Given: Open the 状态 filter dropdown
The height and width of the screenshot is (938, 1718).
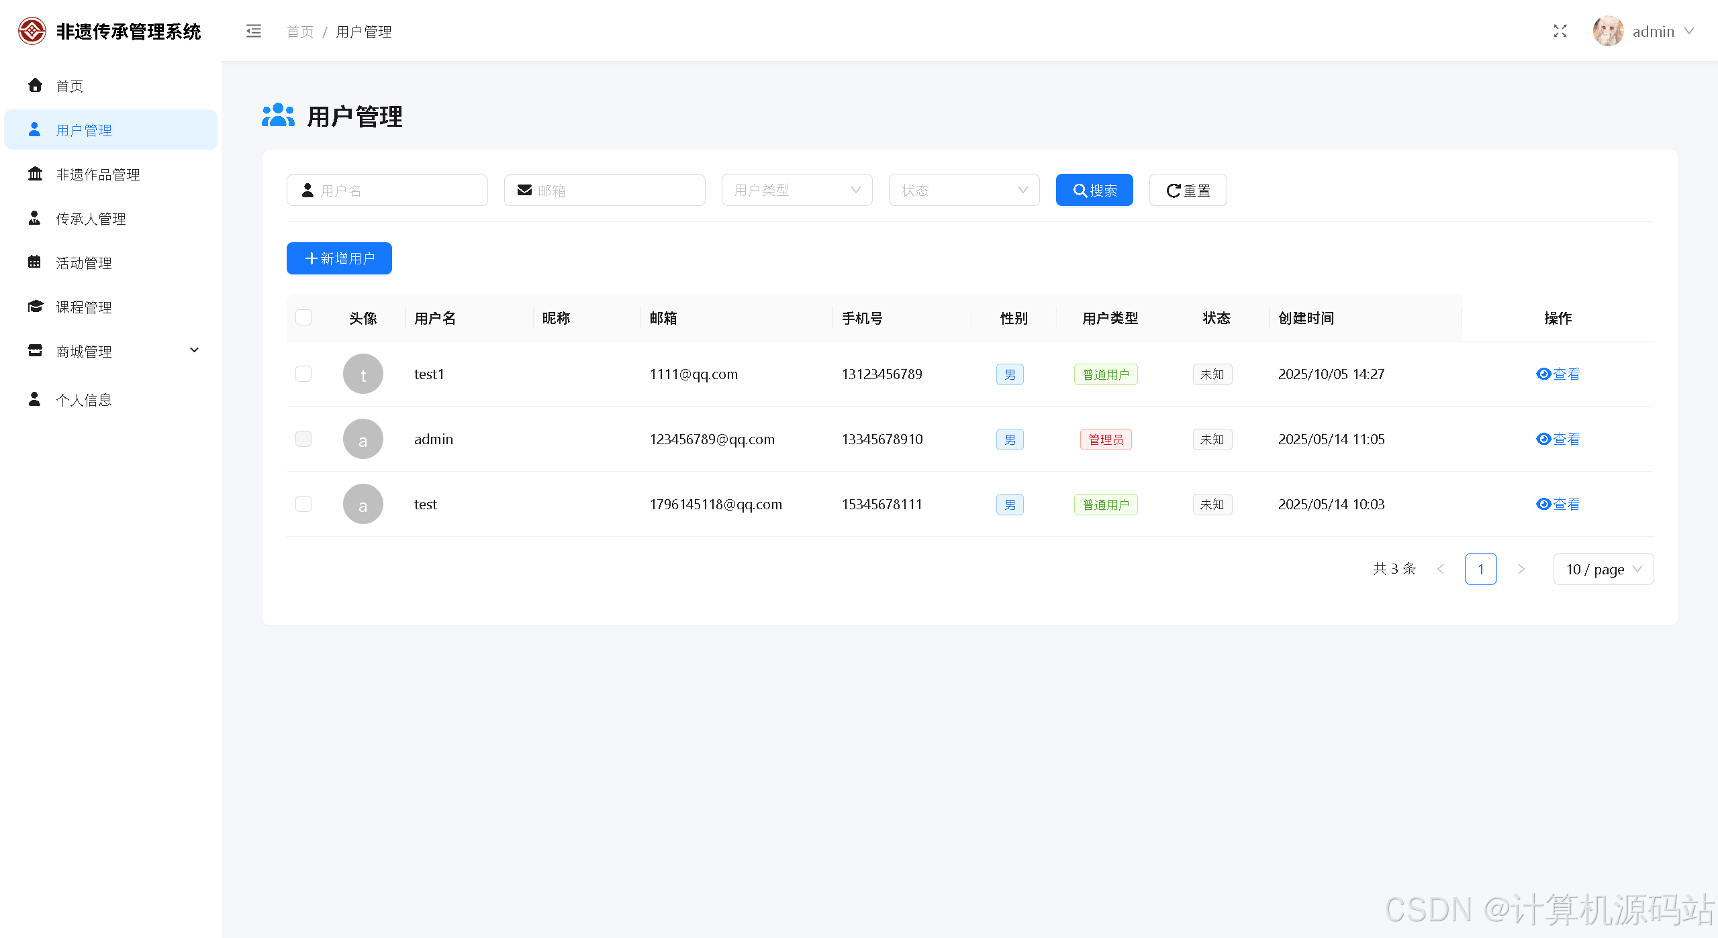Looking at the screenshot, I should (963, 190).
